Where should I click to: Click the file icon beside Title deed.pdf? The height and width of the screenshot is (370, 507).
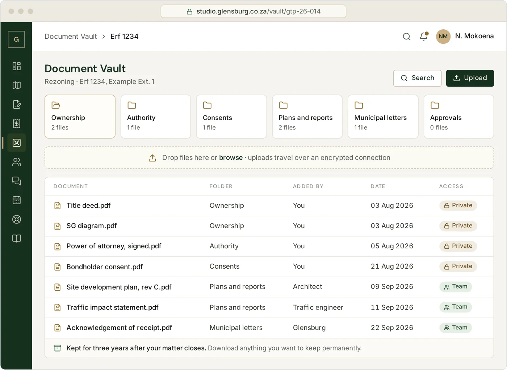[x=57, y=206]
